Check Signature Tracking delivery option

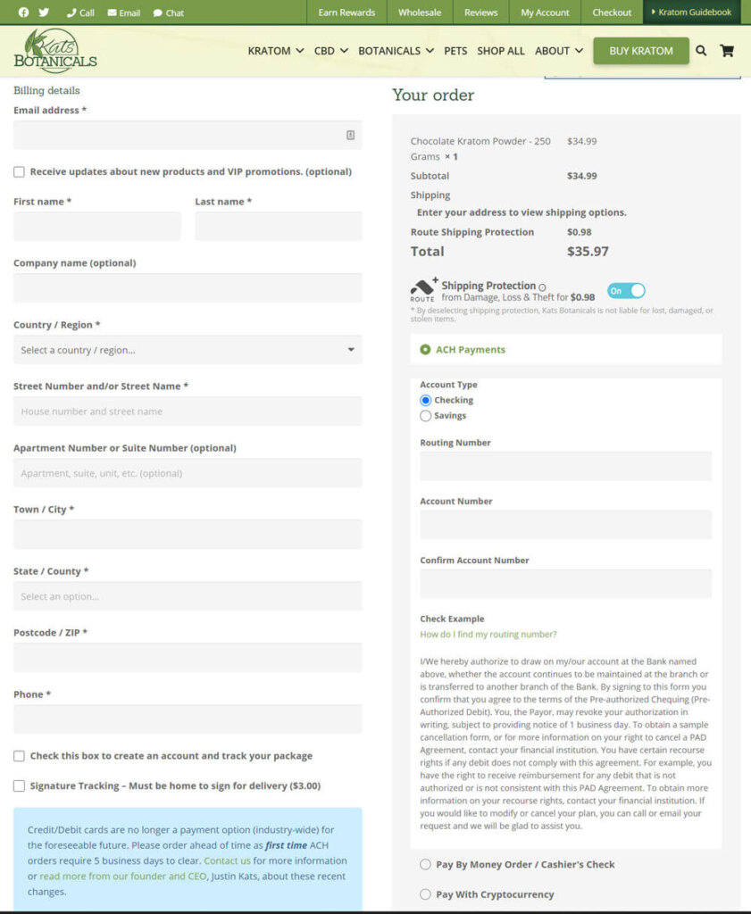click(x=20, y=785)
